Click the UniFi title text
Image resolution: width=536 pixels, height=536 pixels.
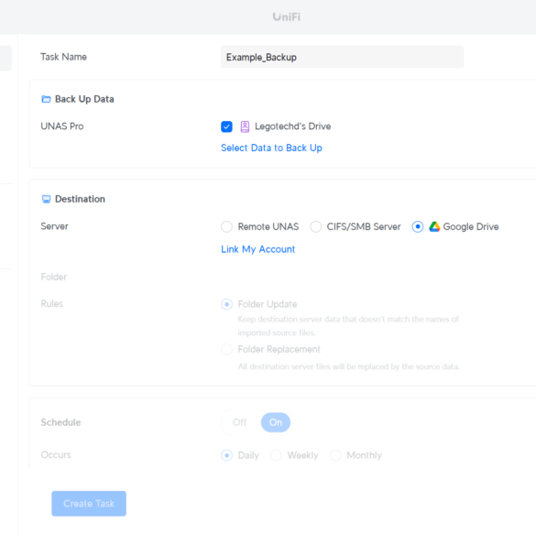pyautogui.click(x=287, y=16)
